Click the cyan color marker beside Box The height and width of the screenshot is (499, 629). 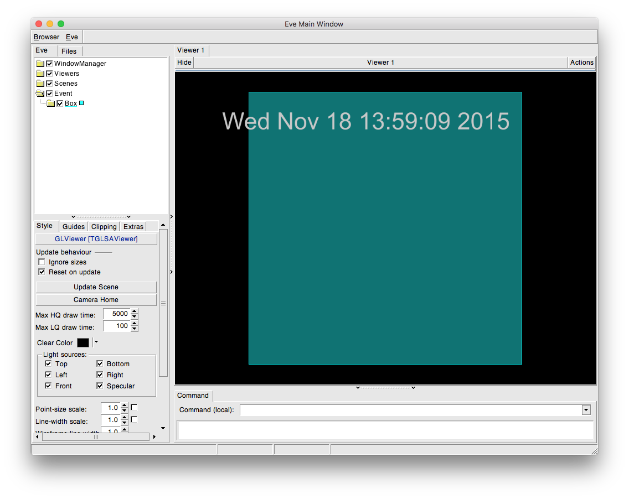point(81,103)
